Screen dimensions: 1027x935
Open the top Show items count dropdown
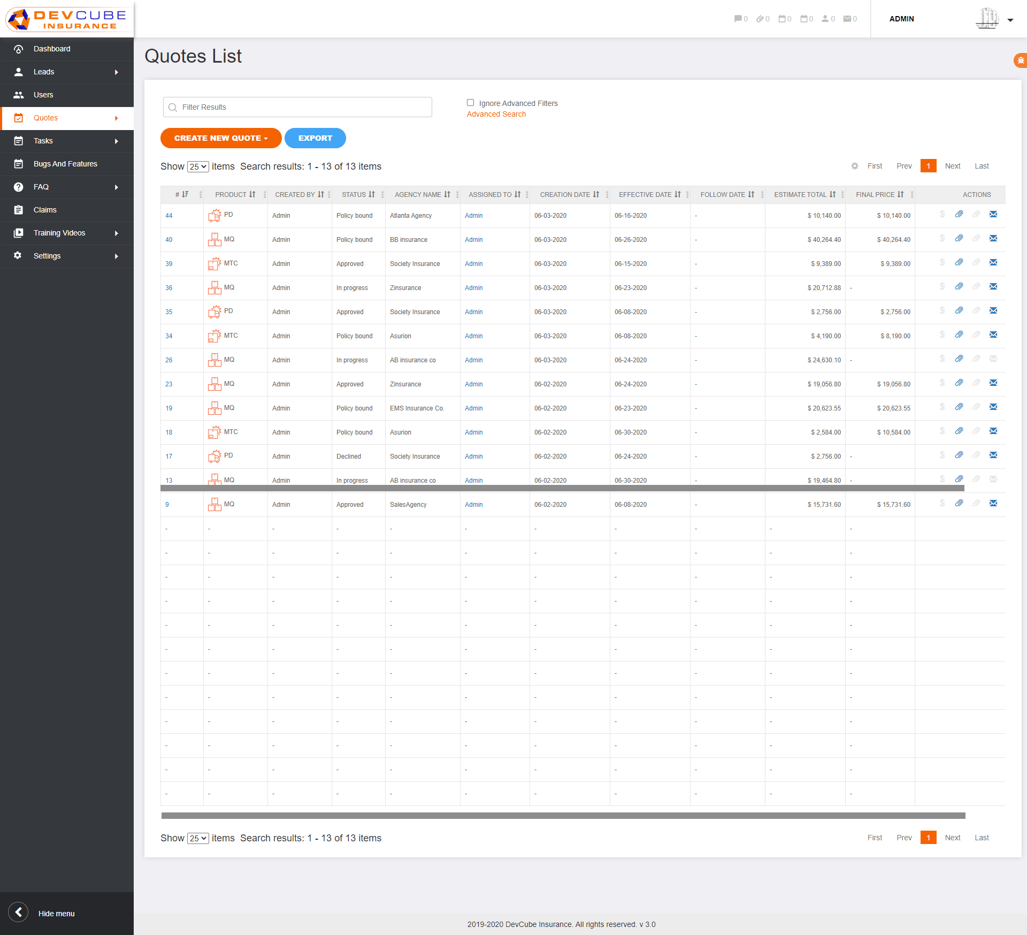[x=198, y=166]
